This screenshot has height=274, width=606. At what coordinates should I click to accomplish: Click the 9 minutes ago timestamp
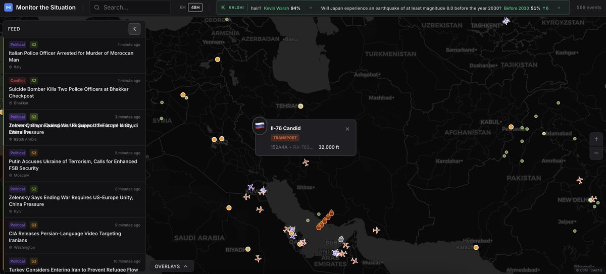coord(128,225)
